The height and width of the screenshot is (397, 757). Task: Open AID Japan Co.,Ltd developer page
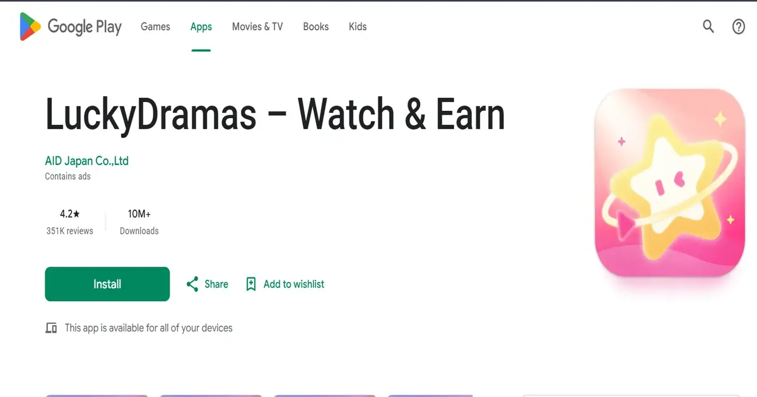[87, 161]
